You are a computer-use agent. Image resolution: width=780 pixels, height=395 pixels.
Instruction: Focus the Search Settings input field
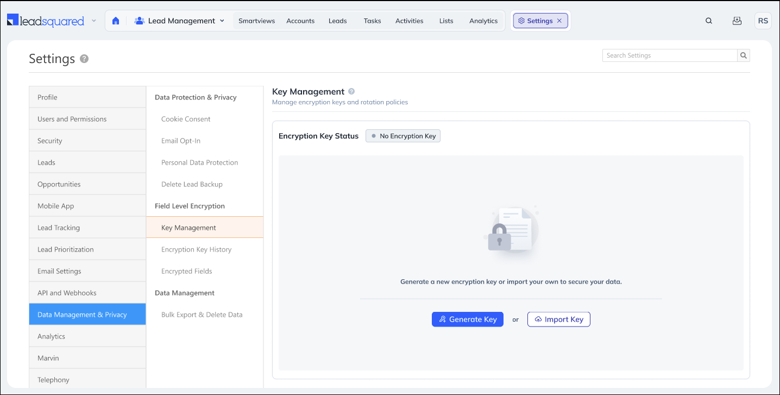click(x=669, y=55)
